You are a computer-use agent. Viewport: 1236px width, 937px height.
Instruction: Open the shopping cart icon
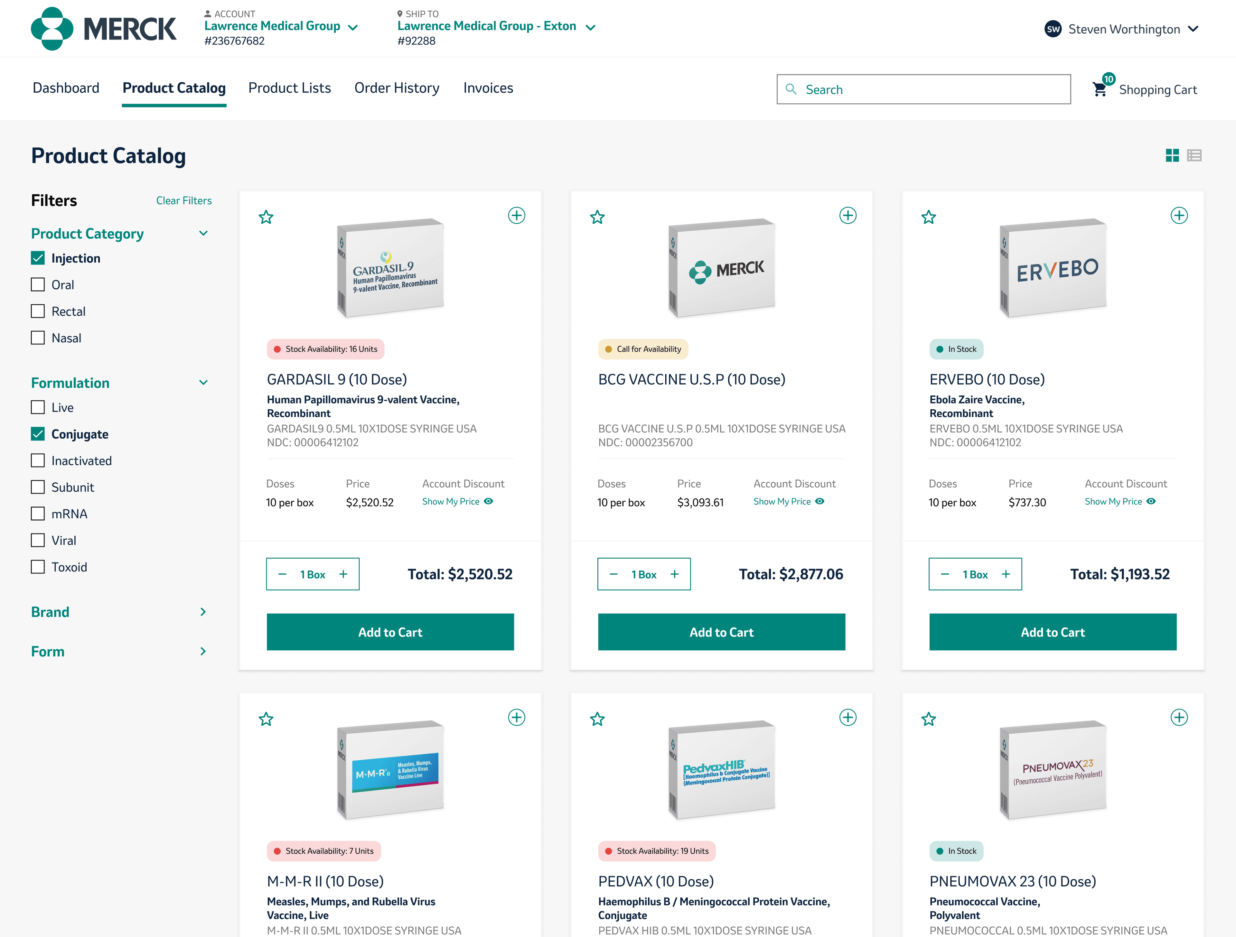[x=1100, y=89]
